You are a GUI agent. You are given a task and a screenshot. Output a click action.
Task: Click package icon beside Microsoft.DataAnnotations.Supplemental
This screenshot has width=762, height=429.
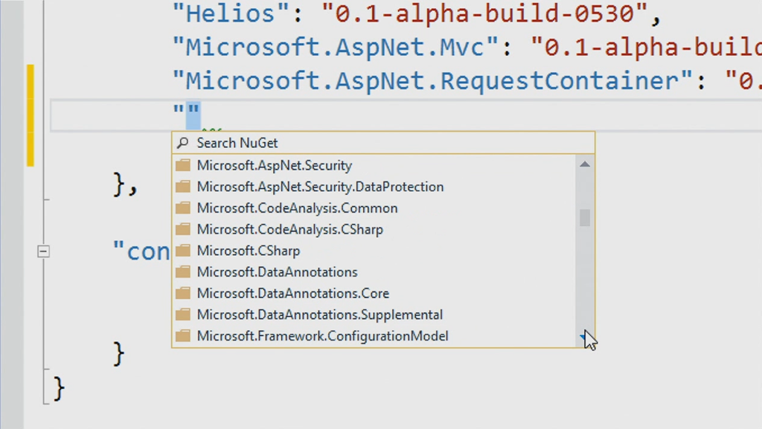pyautogui.click(x=183, y=315)
